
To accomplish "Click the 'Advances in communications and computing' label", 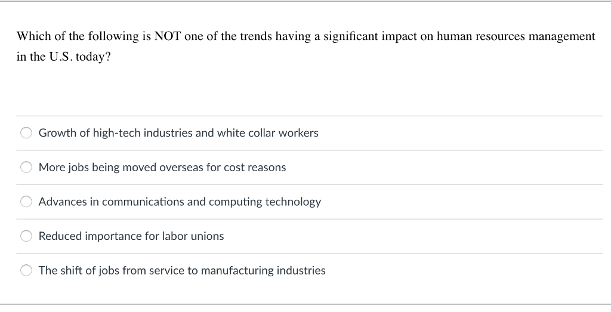I will [x=180, y=202].
